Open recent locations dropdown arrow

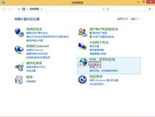tap(14, 9)
